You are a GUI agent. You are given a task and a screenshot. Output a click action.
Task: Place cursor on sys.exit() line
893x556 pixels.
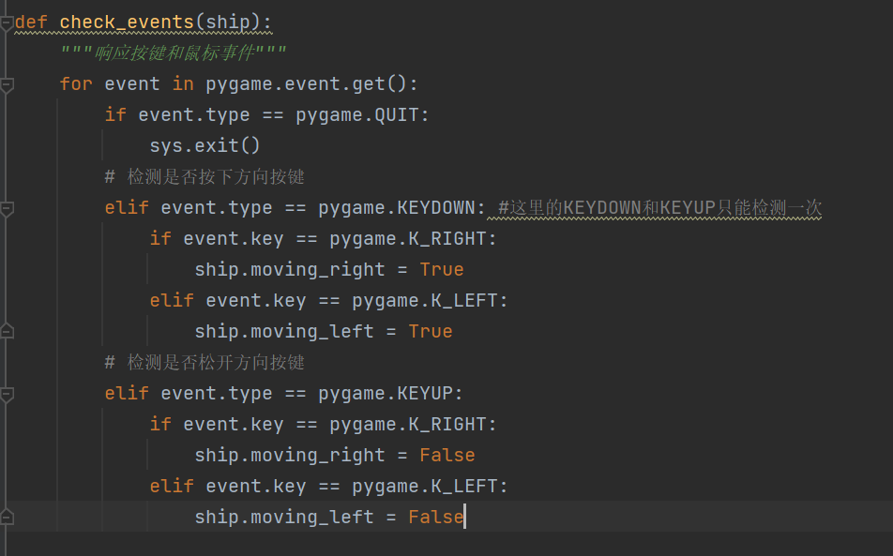point(204,145)
